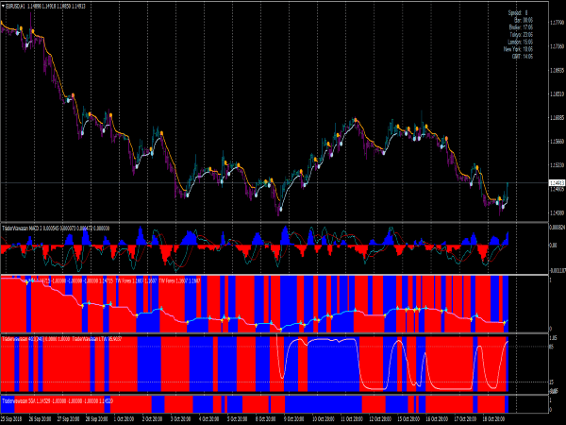This screenshot has width=566, height=425.
Task: Click the 25 Sep 2018 date label
Action: pyautogui.click(x=11, y=419)
